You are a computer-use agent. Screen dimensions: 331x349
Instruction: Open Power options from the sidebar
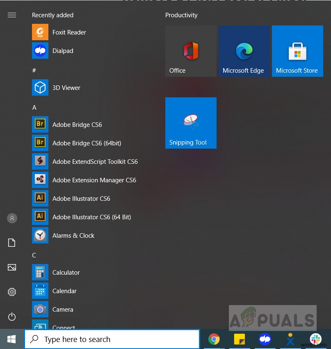12,317
